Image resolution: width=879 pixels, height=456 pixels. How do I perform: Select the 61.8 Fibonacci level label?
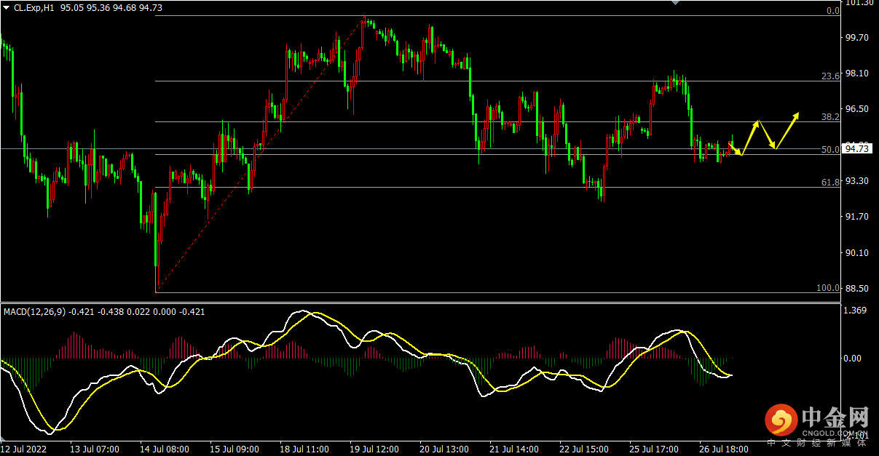coord(830,183)
